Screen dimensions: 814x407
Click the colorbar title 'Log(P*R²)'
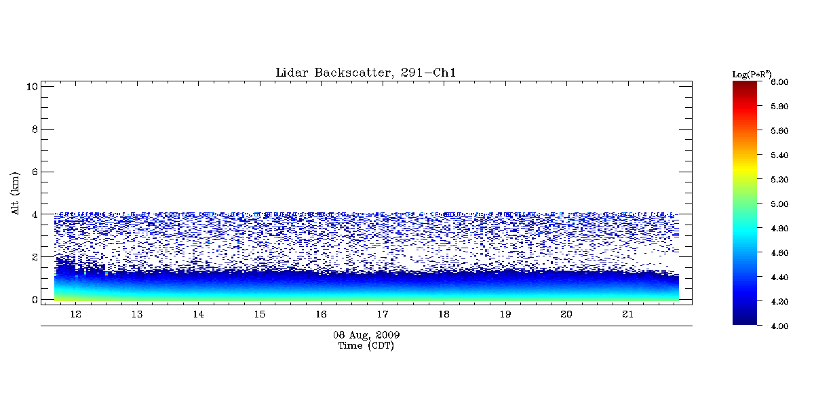tap(752, 74)
